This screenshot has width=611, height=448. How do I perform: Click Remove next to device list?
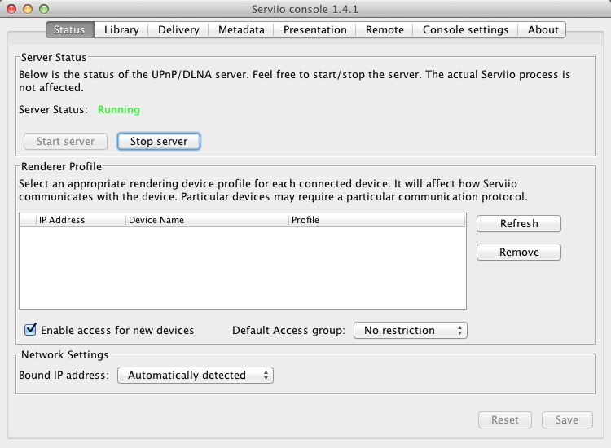[x=519, y=252]
